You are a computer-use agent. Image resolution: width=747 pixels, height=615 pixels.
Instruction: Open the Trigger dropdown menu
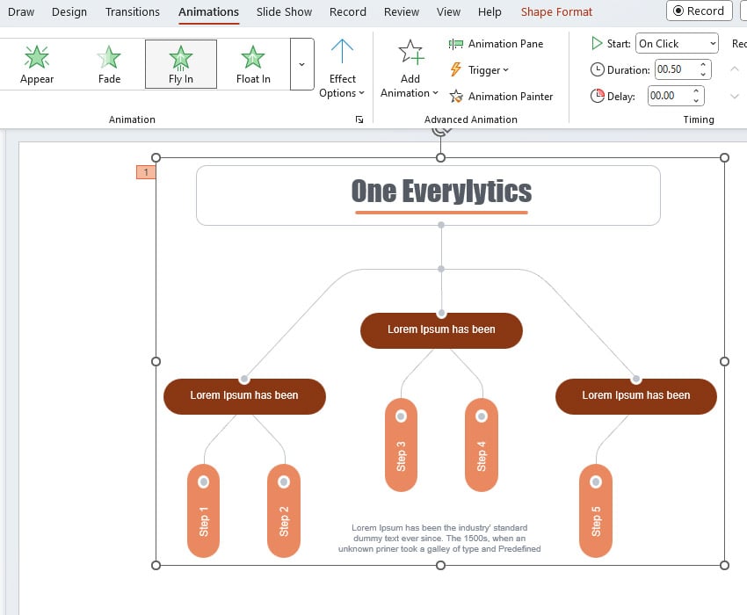tap(480, 70)
